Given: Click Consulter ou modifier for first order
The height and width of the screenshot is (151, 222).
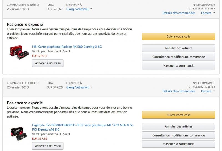Looking at the screenshot, I should [x=178, y=57].
